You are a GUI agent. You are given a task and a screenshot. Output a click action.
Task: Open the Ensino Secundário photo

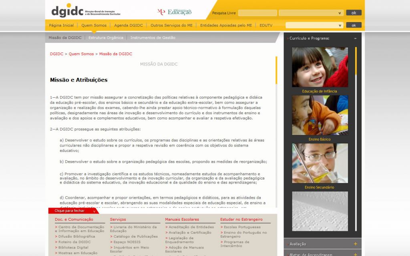point(320,163)
